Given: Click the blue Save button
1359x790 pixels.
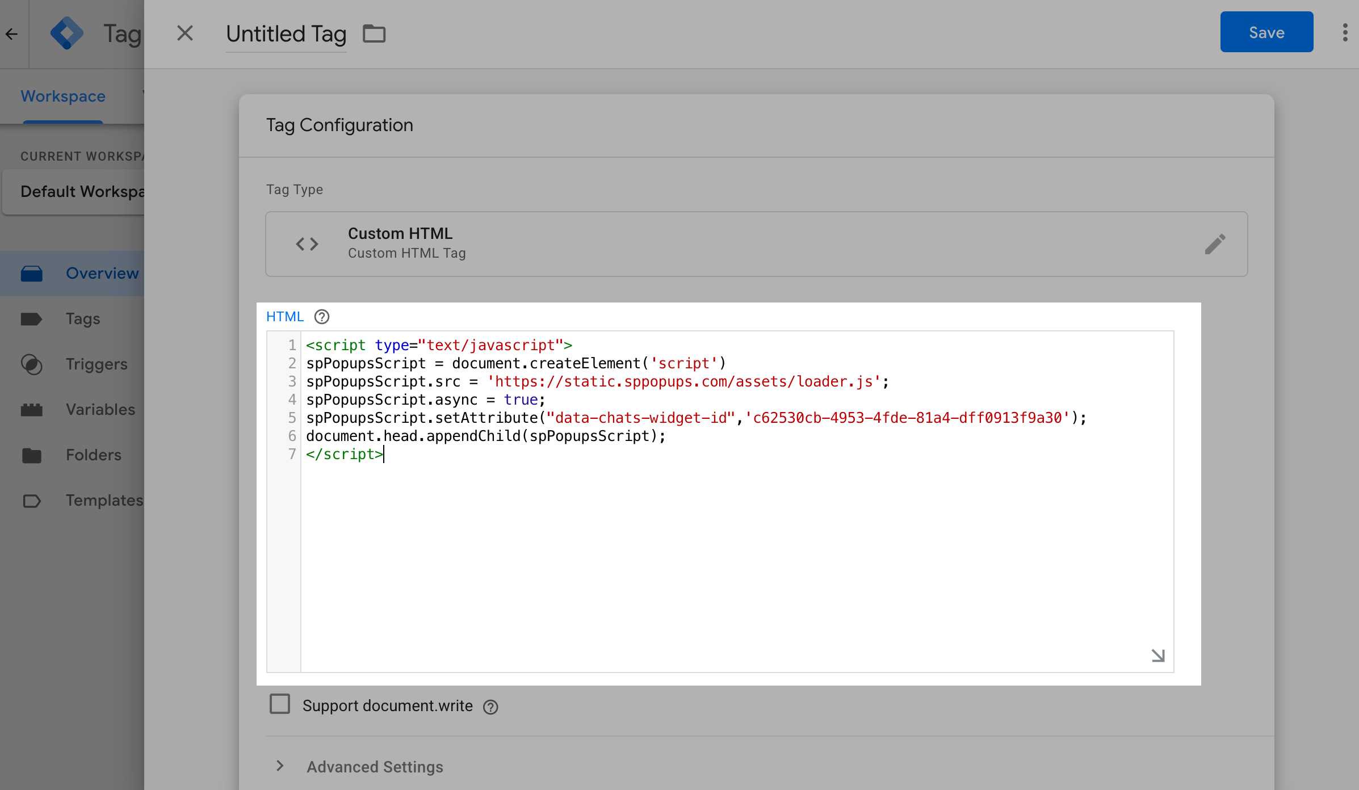Looking at the screenshot, I should pyautogui.click(x=1266, y=32).
